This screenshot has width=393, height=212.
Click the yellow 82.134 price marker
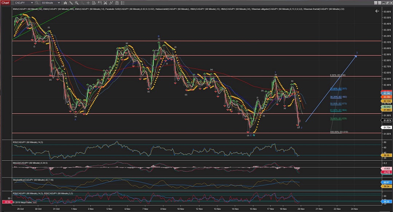pyautogui.click(x=387, y=101)
